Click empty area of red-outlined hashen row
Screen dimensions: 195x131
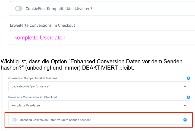pos(136,120)
